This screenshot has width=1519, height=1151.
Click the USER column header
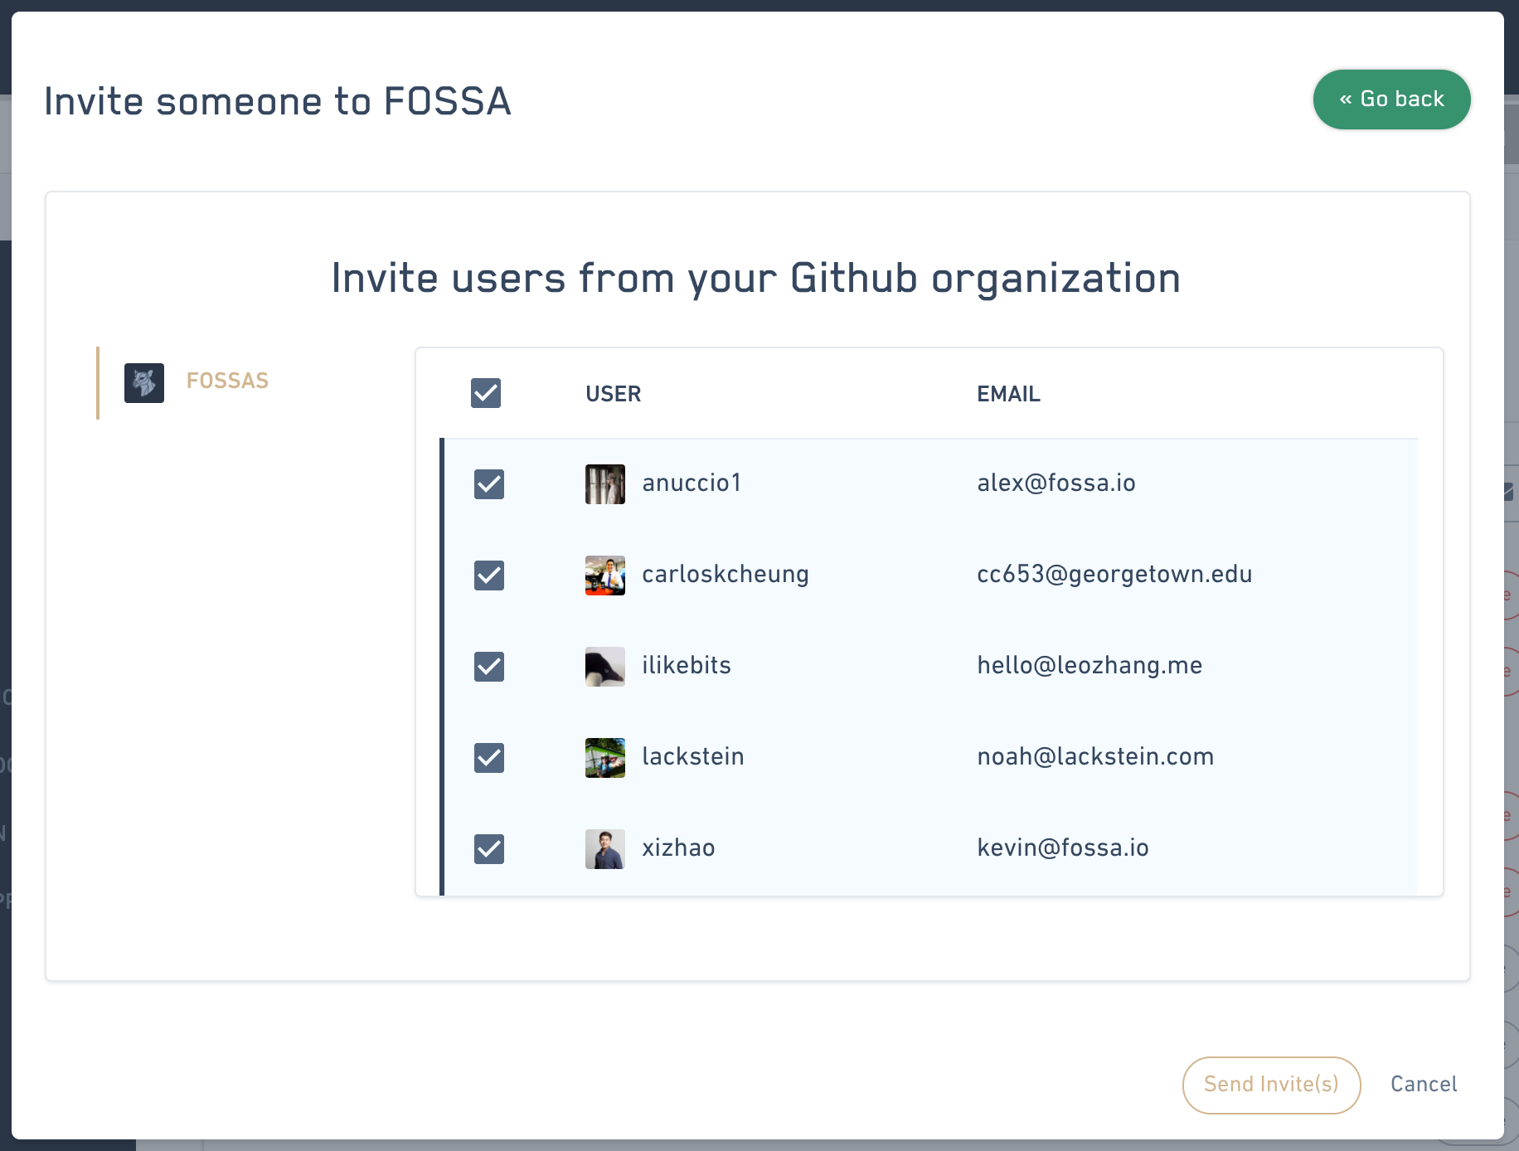coord(614,394)
